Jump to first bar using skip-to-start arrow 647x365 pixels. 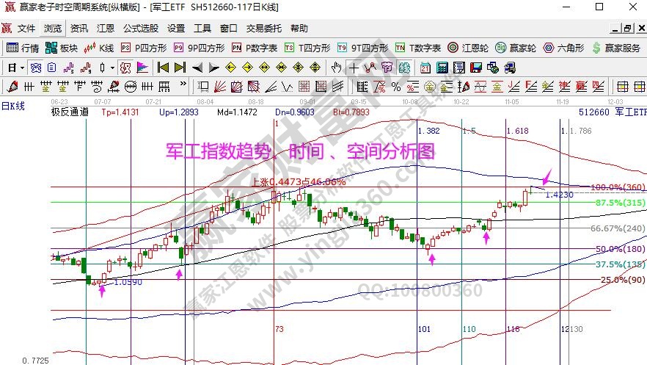163,68
